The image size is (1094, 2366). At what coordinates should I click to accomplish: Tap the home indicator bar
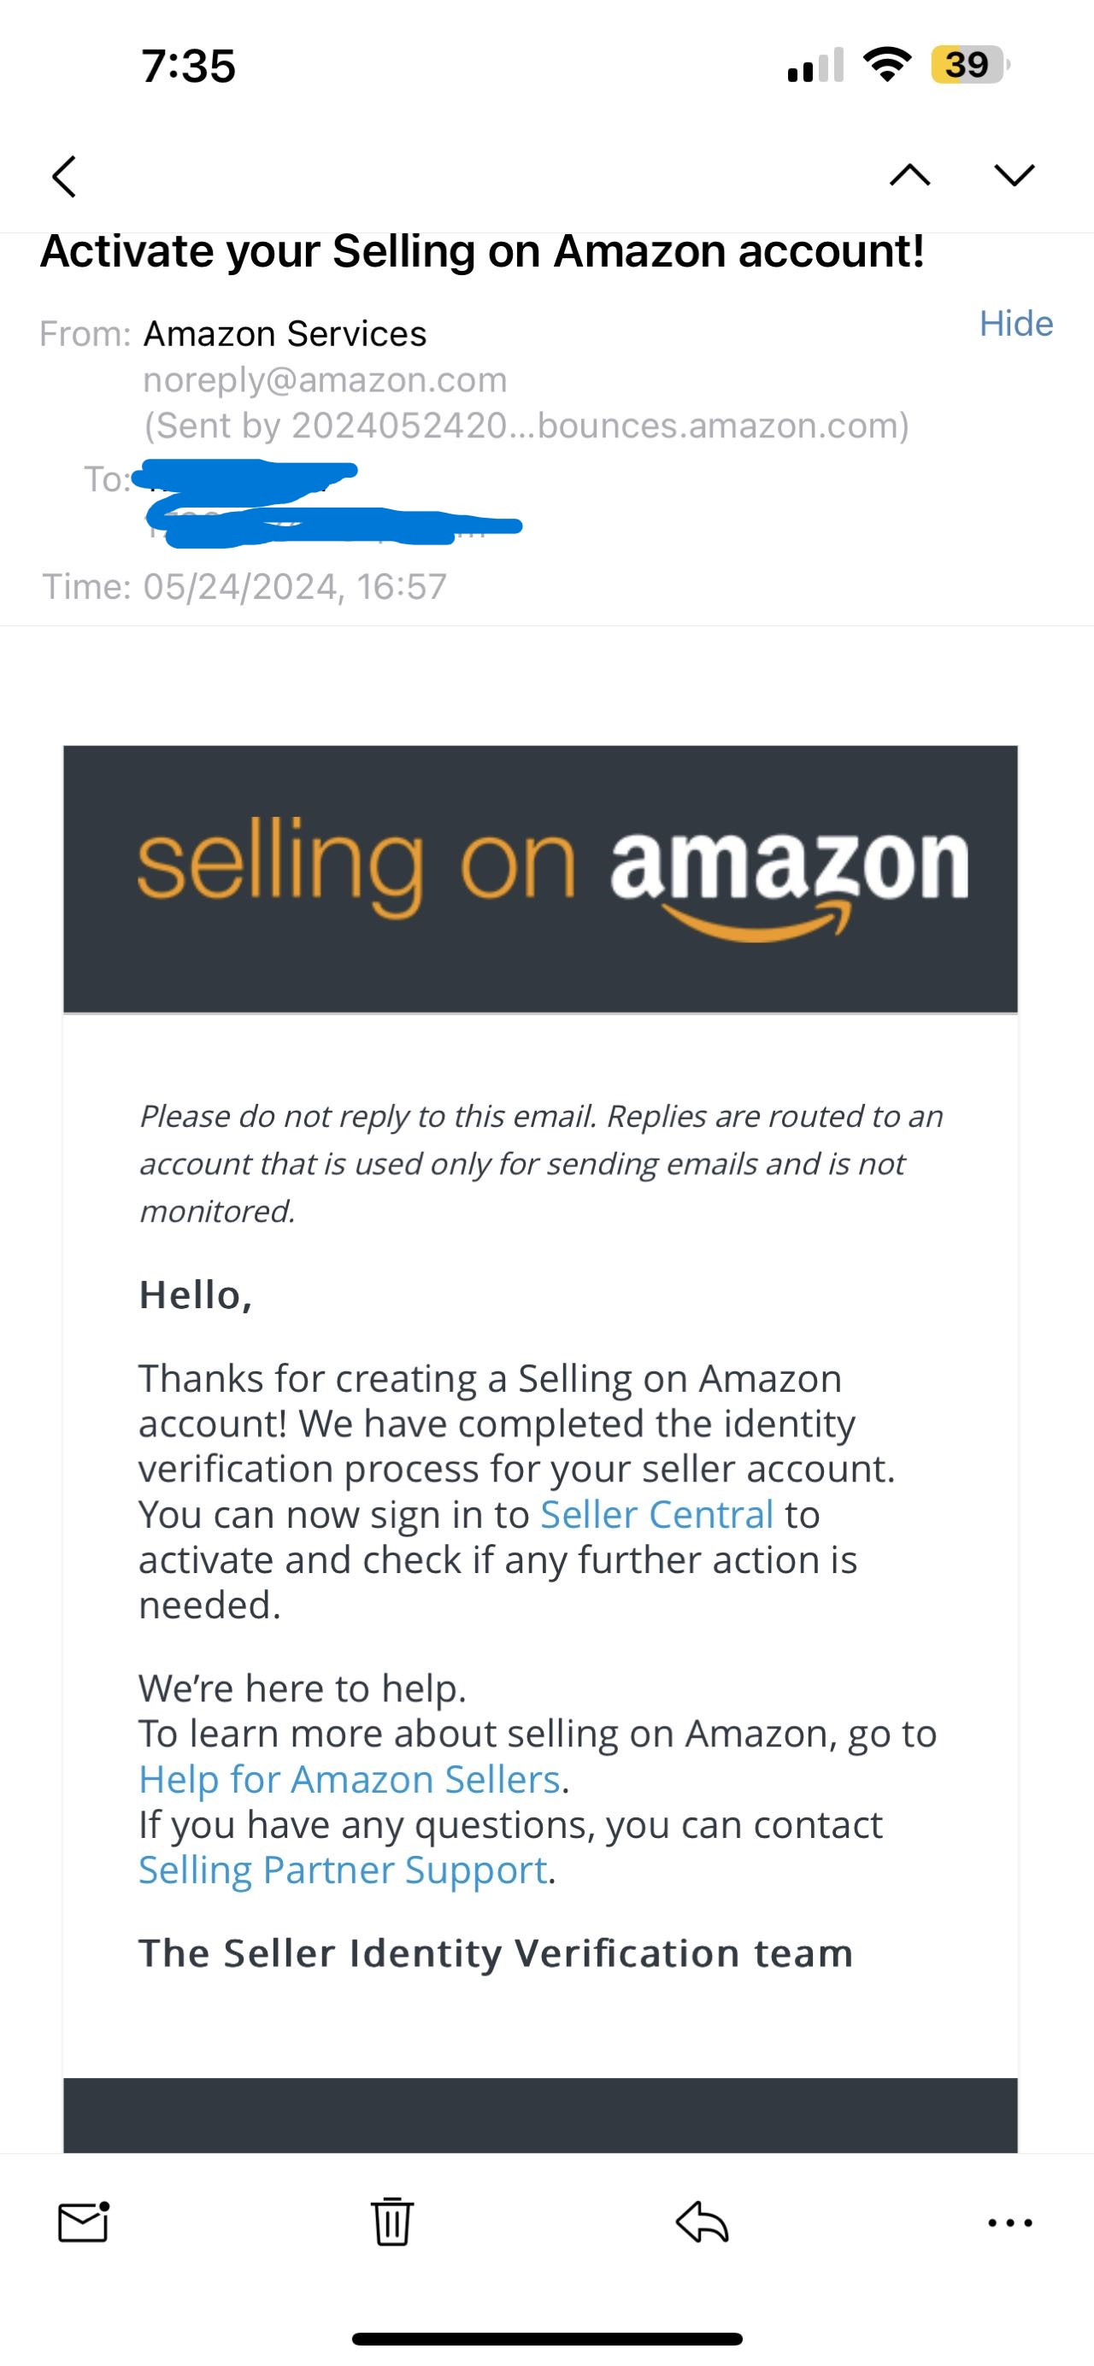pyautogui.click(x=546, y=2339)
